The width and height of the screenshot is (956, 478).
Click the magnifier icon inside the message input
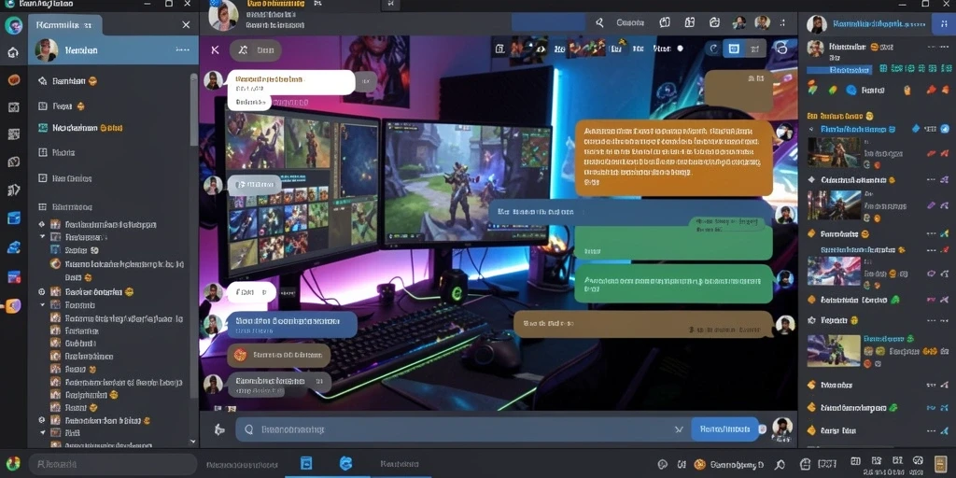pyautogui.click(x=248, y=429)
